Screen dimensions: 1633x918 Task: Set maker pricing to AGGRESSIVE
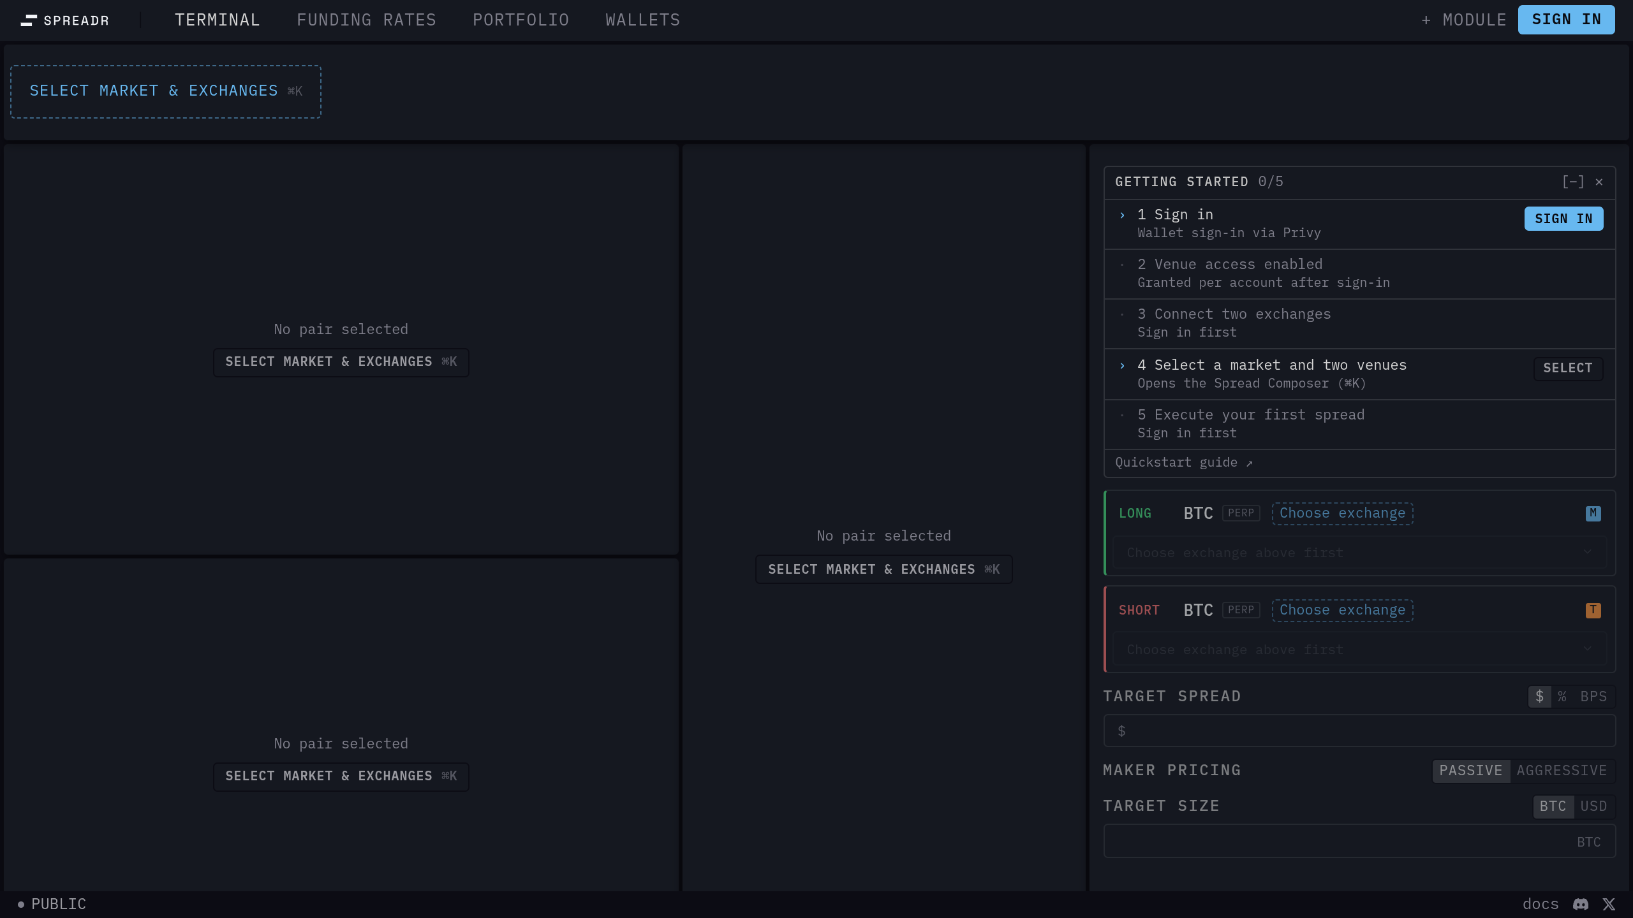pos(1562,770)
